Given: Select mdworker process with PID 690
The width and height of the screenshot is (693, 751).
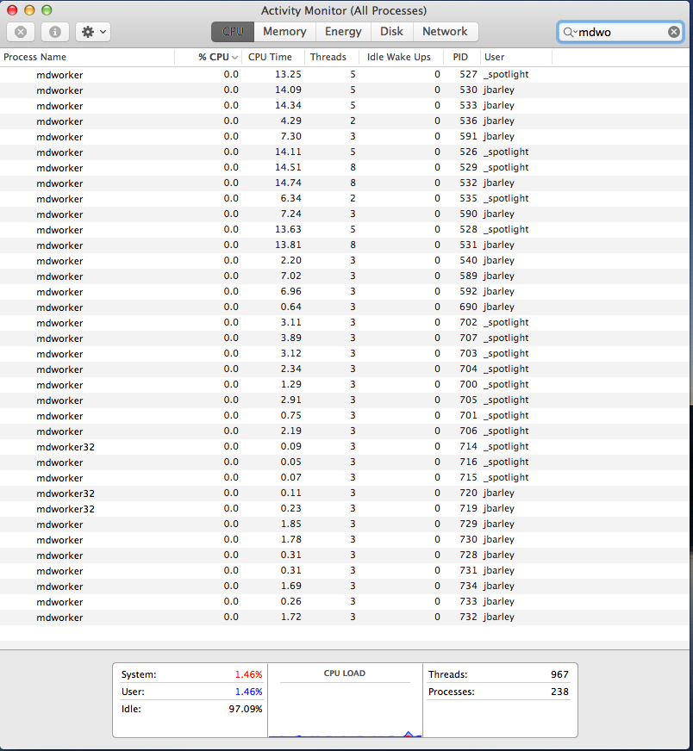Looking at the screenshot, I should pos(345,307).
